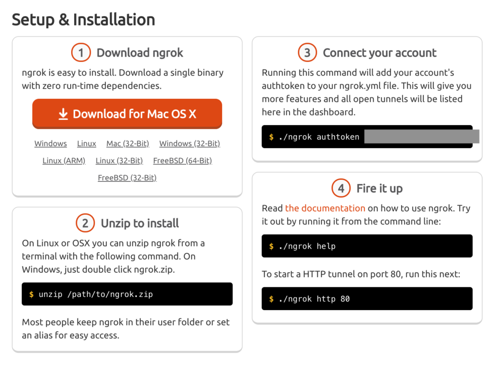Click the unzip /path/to/ngrok.zip command box
This screenshot has height=374, width=499.
point(127,294)
